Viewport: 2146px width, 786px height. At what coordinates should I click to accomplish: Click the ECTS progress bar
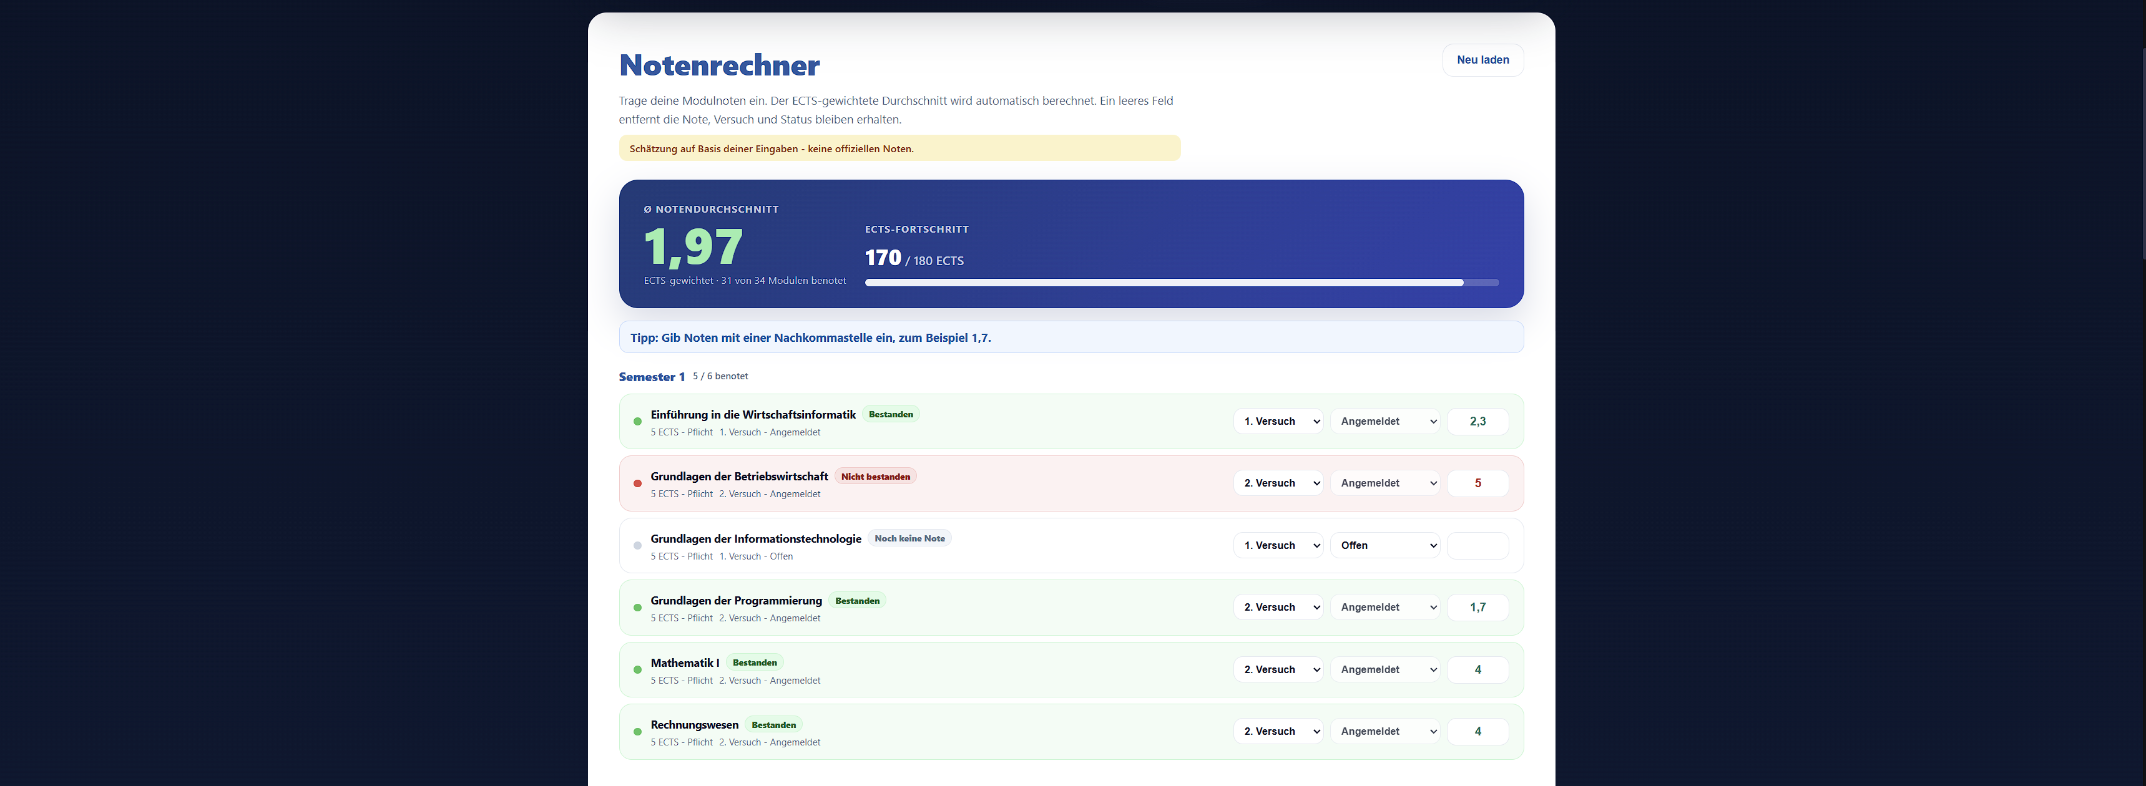pyautogui.click(x=1182, y=283)
